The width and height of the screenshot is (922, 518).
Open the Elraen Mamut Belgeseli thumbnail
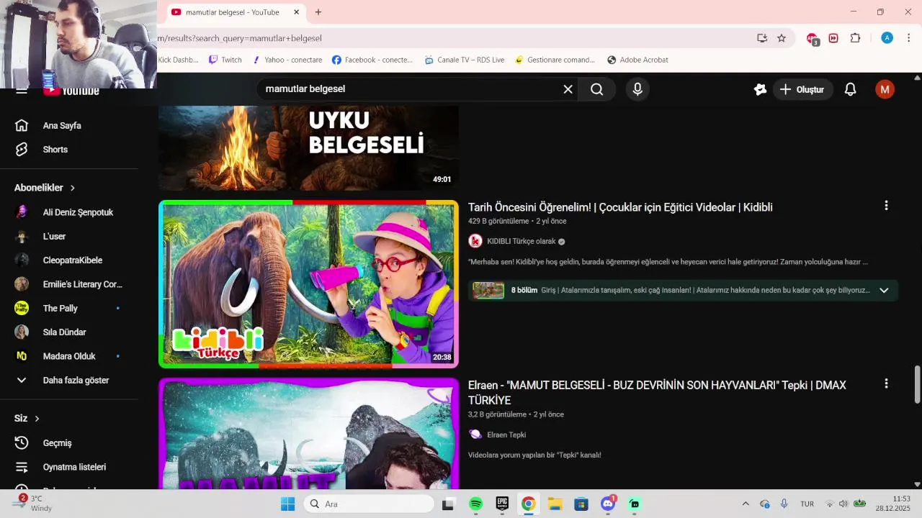(308, 434)
